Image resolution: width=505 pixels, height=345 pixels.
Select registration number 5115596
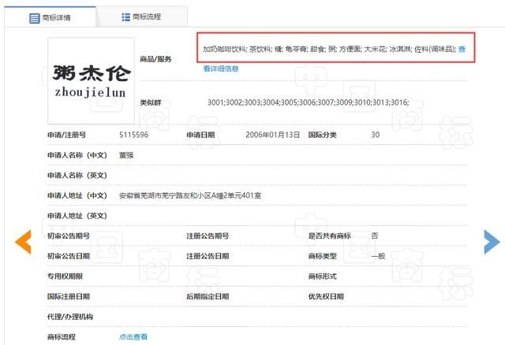point(133,135)
